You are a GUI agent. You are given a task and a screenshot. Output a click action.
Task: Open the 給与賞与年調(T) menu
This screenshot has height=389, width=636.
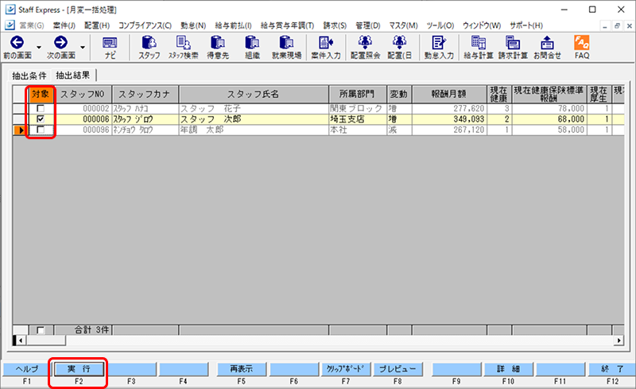pyautogui.click(x=287, y=25)
